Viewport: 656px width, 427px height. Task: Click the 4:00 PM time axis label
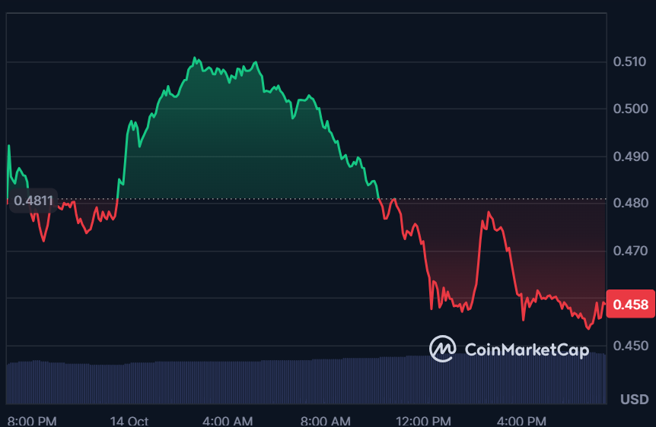point(521,420)
